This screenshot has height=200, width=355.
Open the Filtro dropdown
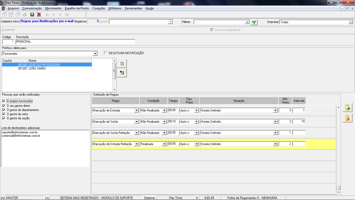click(x=247, y=22)
